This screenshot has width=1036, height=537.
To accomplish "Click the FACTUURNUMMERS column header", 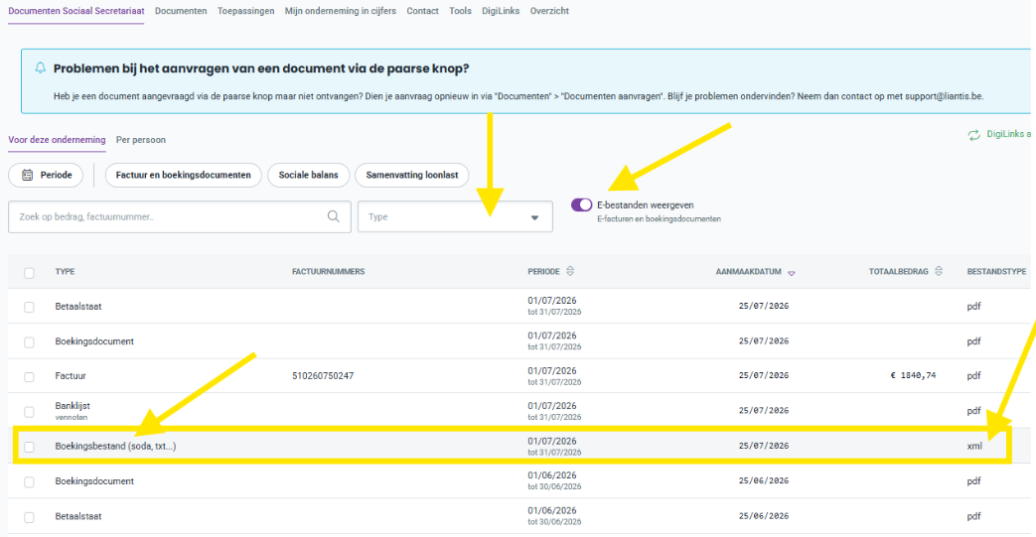I will [x=329, y=271].
